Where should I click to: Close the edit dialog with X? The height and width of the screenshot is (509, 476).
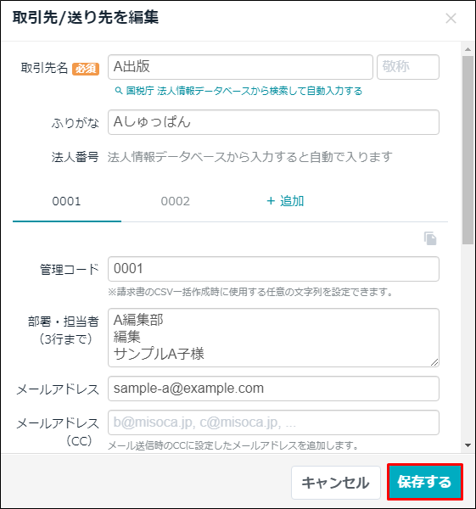451,19
